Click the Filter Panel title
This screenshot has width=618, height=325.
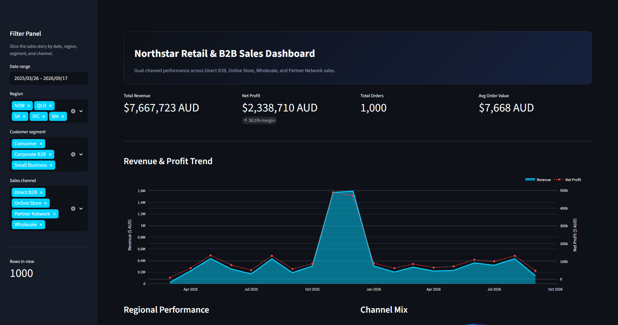(25, 34)
